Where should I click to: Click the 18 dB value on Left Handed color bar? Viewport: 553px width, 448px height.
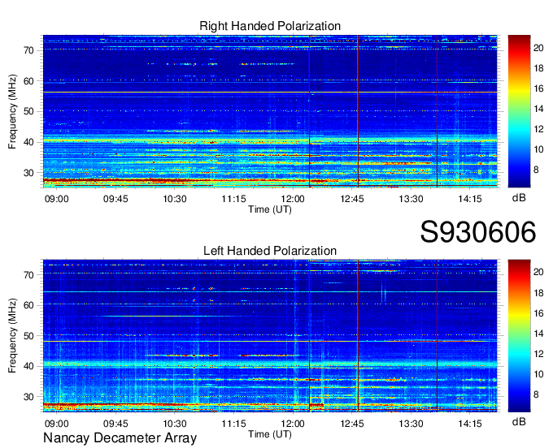[x=538, y=293]
